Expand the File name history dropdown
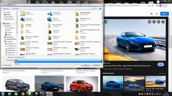This screenshot has width=172, height=96. pos(102,57)
